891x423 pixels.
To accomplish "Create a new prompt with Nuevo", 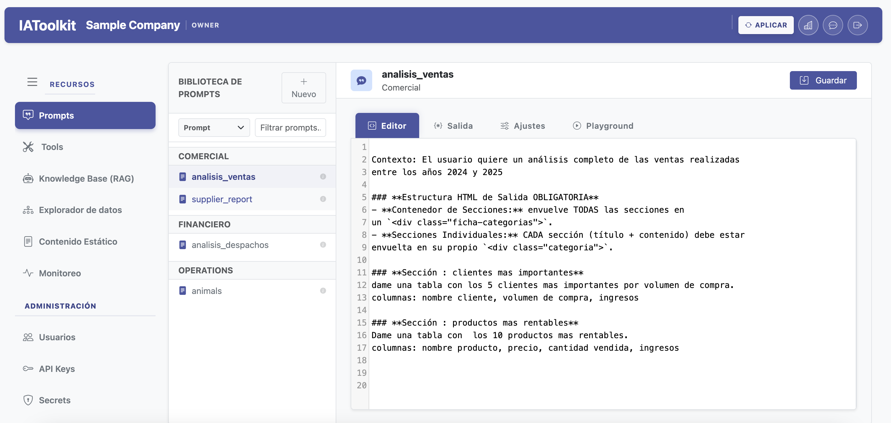I will pos(303,88).
